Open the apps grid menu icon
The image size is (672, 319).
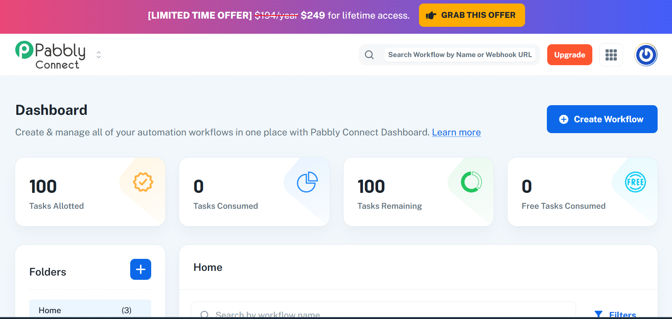[x=611, y=55]
